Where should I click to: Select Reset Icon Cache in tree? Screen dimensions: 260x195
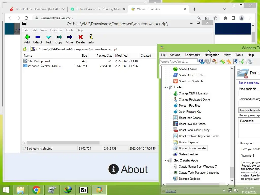(x=190, y=118)
